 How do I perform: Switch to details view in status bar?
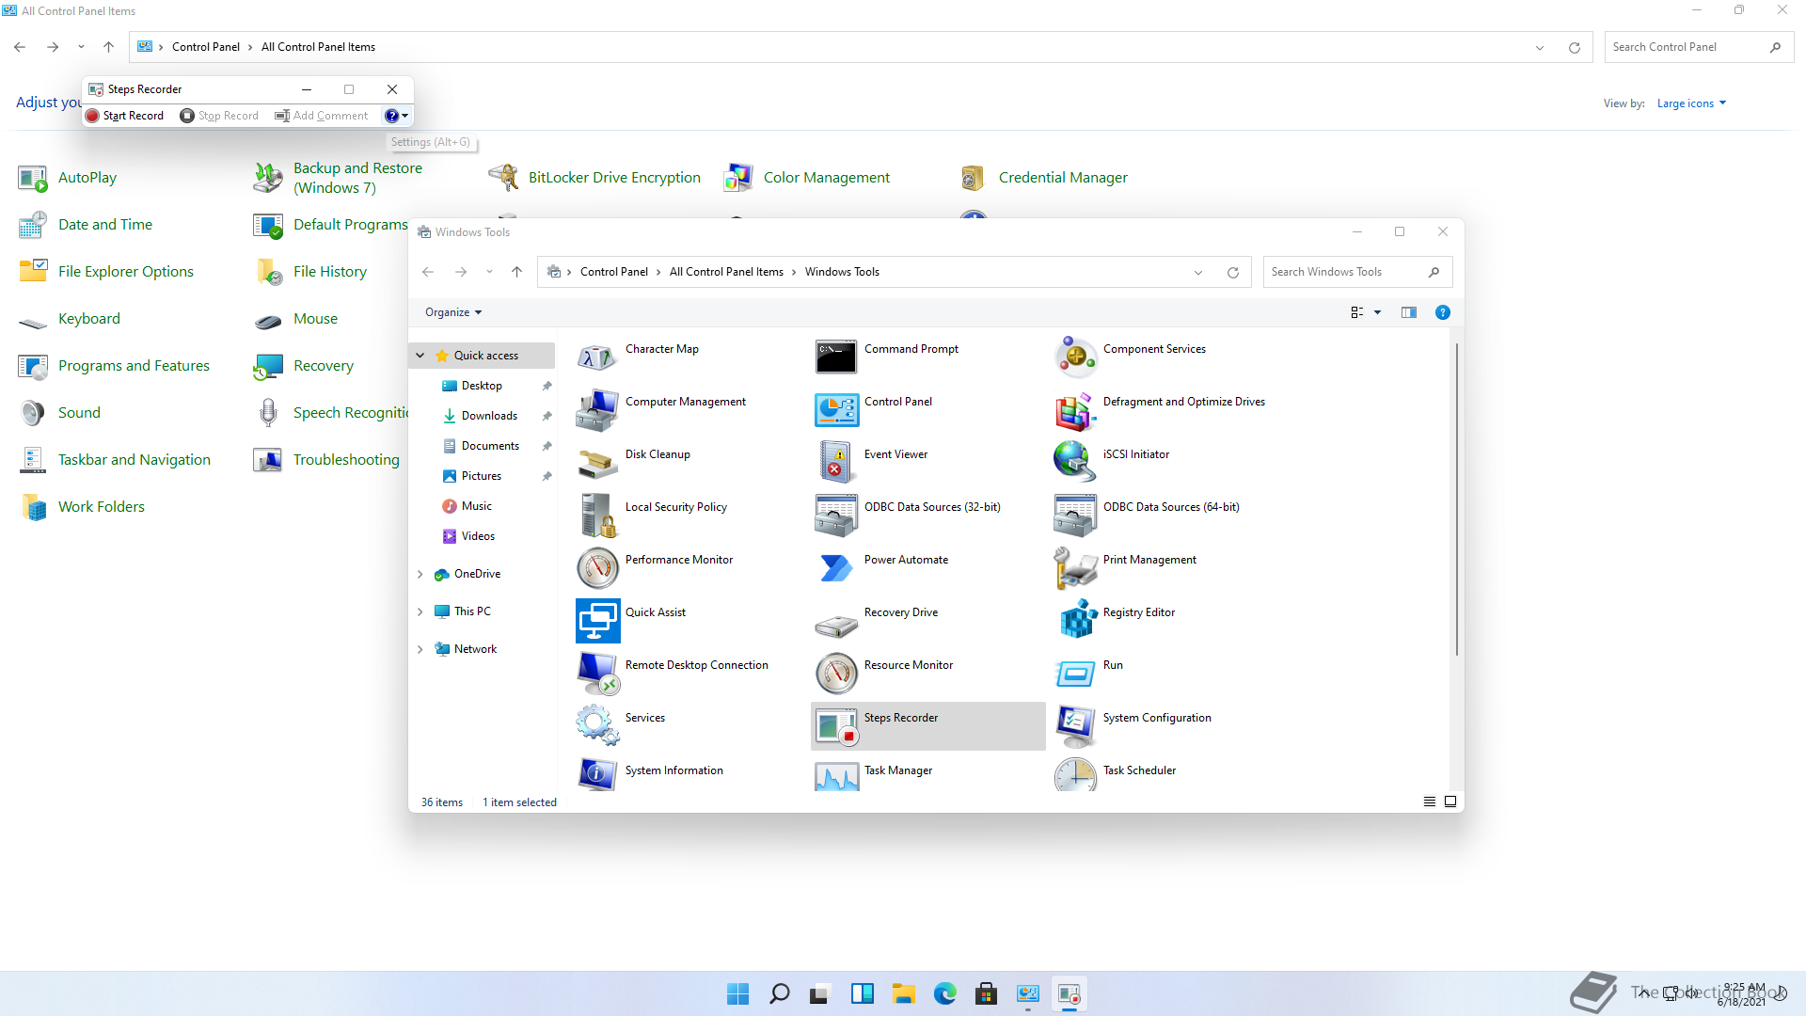1429,802
